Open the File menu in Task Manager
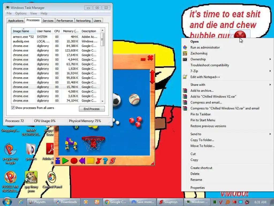The width and height of the screenshot is (274, 206). point(9,13)
